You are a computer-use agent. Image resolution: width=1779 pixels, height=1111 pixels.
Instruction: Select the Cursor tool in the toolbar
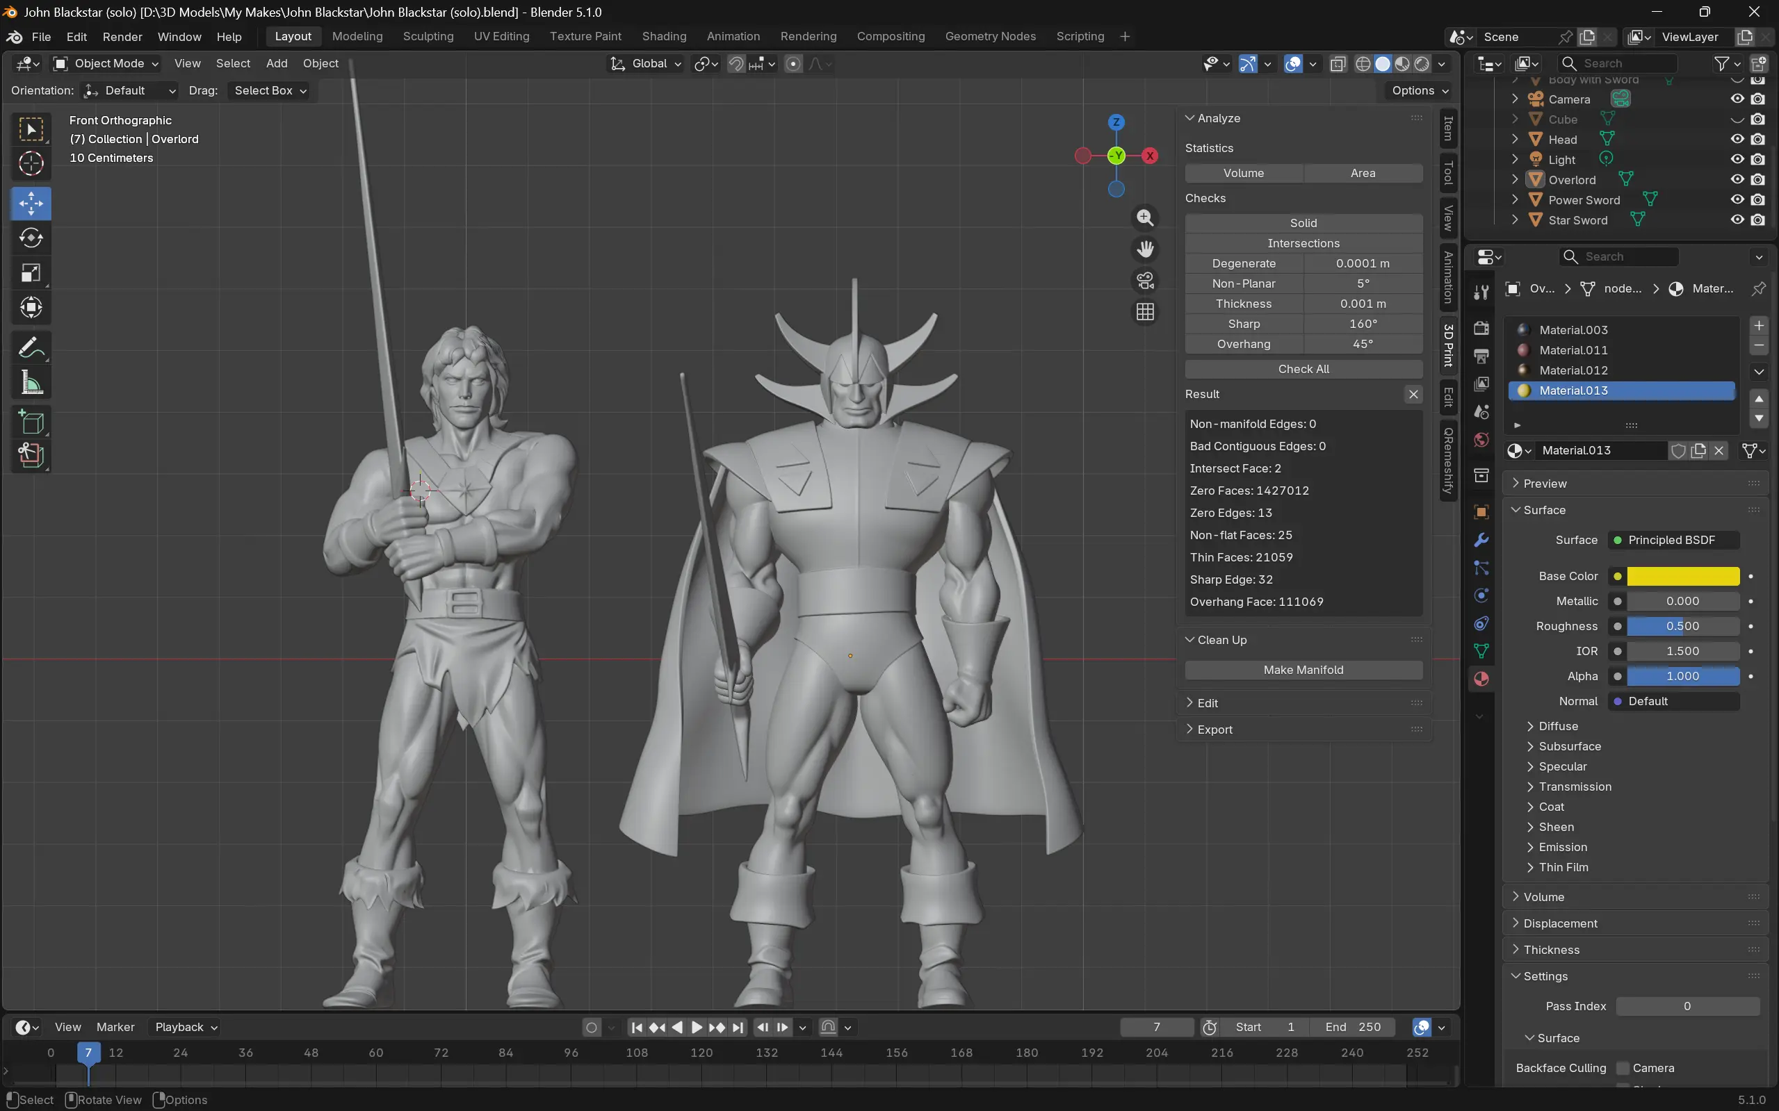point(31,163)
